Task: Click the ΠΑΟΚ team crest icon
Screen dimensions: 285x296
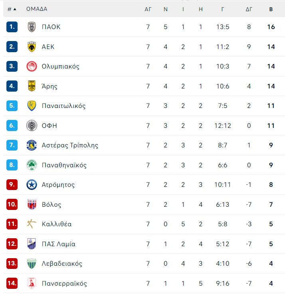Action: pos(32,27)
